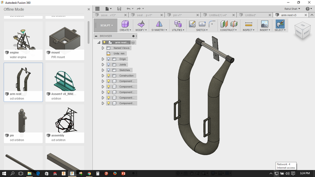This screenshot has height=177, width=315.
Task: Click the Create box icon in toolbar
Action: (125, 24)
